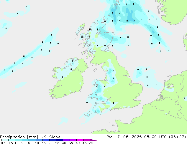Image resolution: width=187 pixels, height=144 pixels.
Task: Click the legend tick label "0.1"
Action: click(x=3, y=143)
